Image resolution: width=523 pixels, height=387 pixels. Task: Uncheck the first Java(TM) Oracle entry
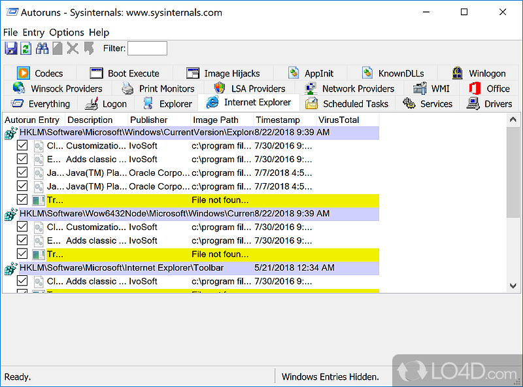(22, 173)
